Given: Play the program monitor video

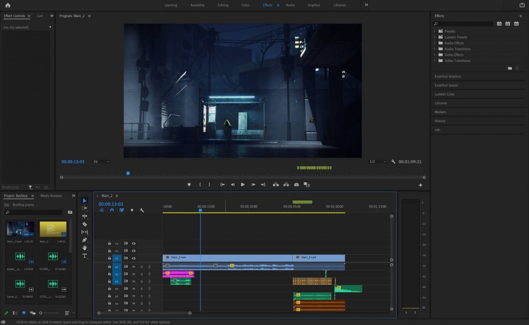Looking at the screenshot, I should 243,184.
